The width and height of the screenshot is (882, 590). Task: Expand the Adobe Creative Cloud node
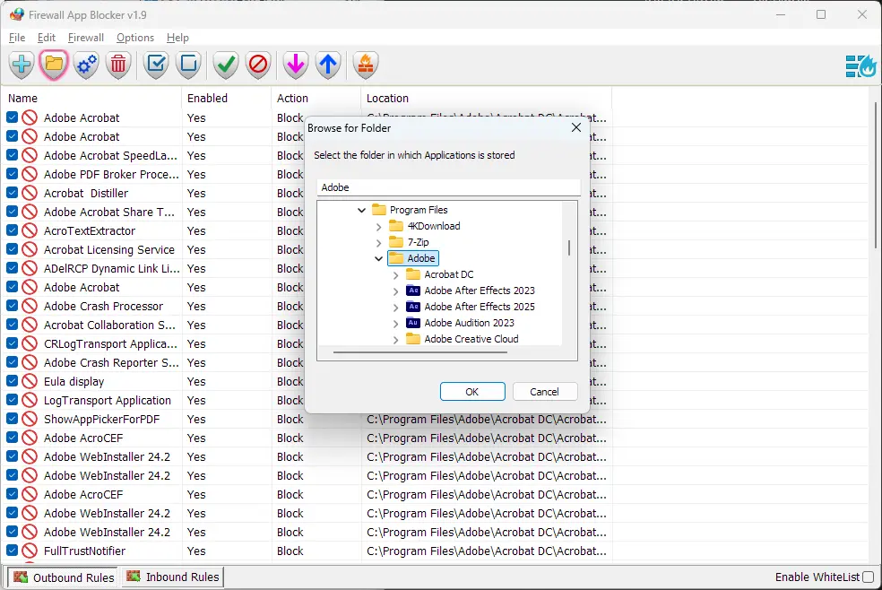tap(395, 340)
